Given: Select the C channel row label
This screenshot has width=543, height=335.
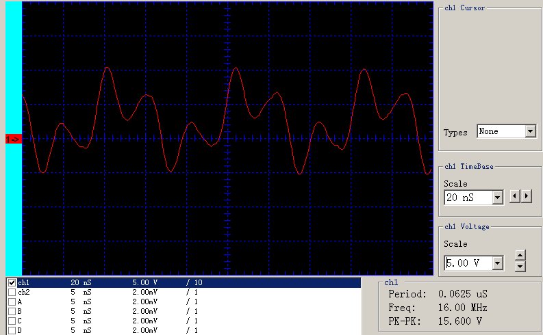Looking at the screenshot, I should [20, 321].
